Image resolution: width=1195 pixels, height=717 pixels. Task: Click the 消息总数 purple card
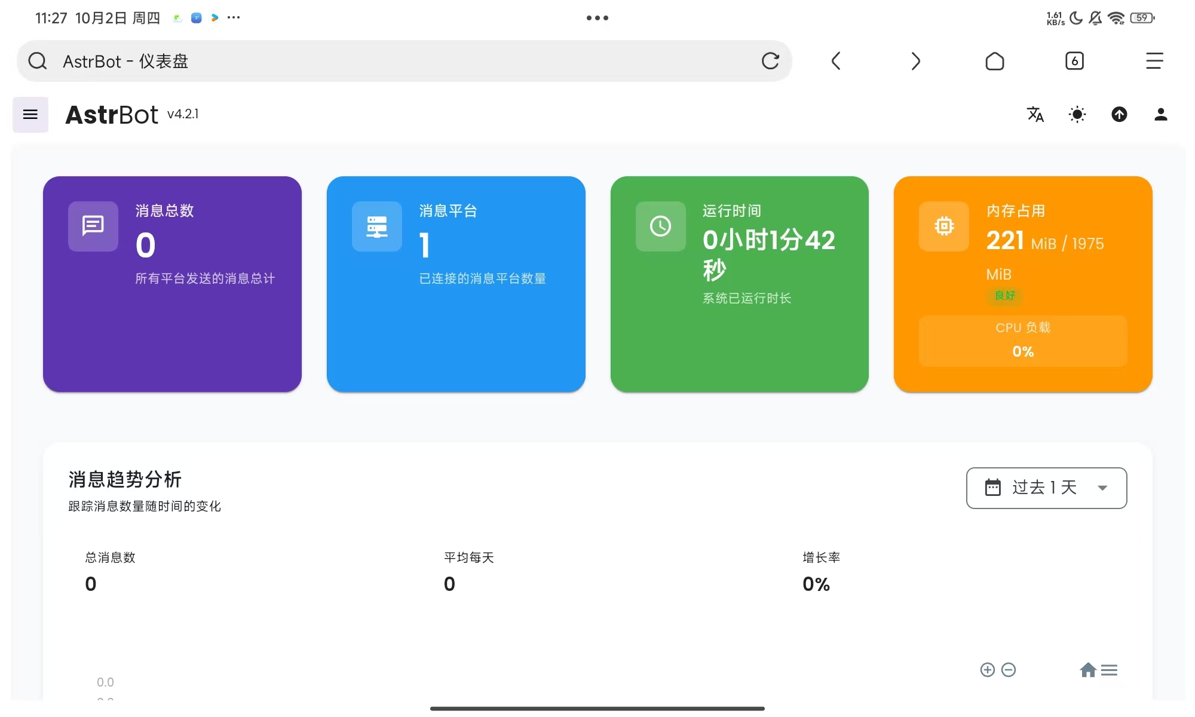tap(172, 284)
